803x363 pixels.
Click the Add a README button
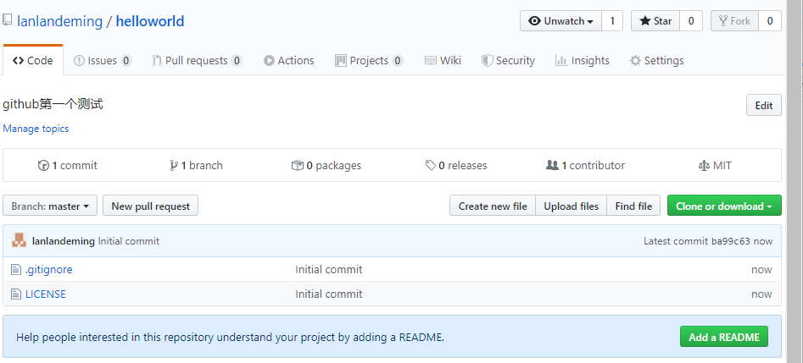click(x=724, y=337)
